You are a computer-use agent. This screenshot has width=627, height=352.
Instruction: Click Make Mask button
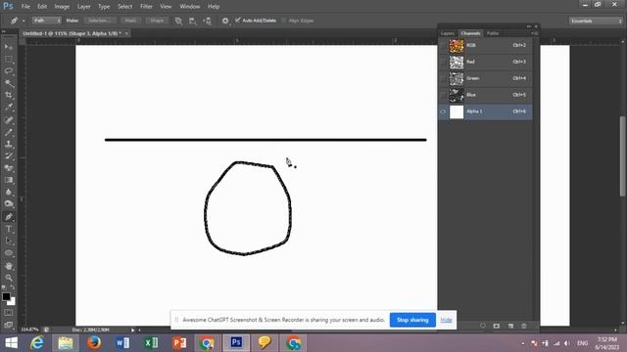click(130, 21)
